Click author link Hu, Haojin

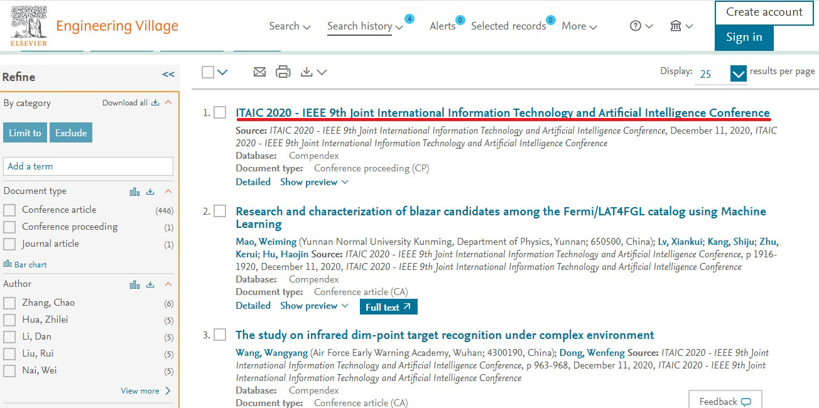point(286,254)
